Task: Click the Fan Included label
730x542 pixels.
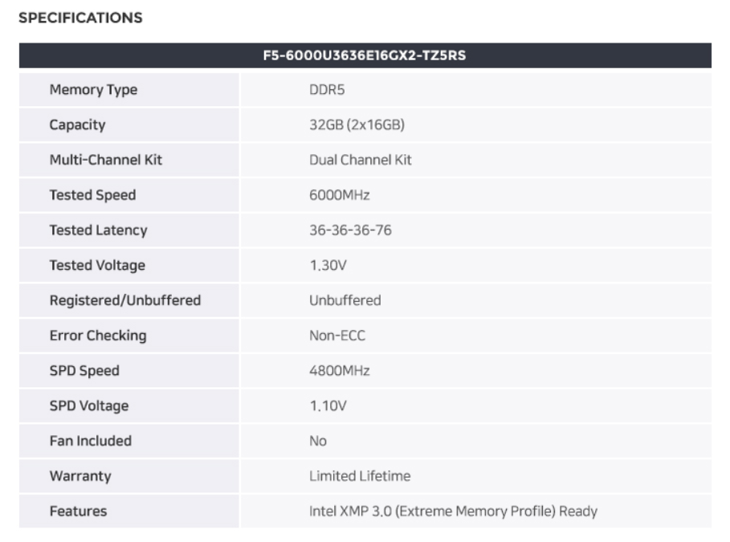Action: click(x=90, y=441)
